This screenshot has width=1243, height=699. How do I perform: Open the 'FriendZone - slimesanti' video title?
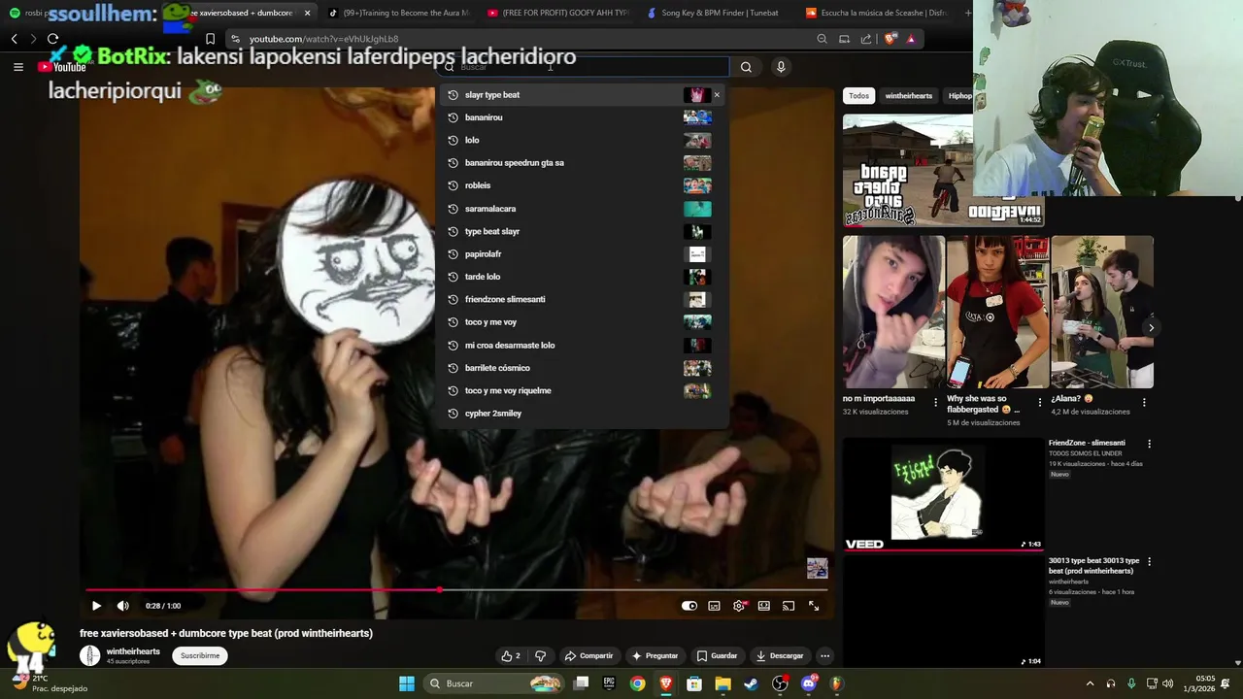coord(1087,443)
